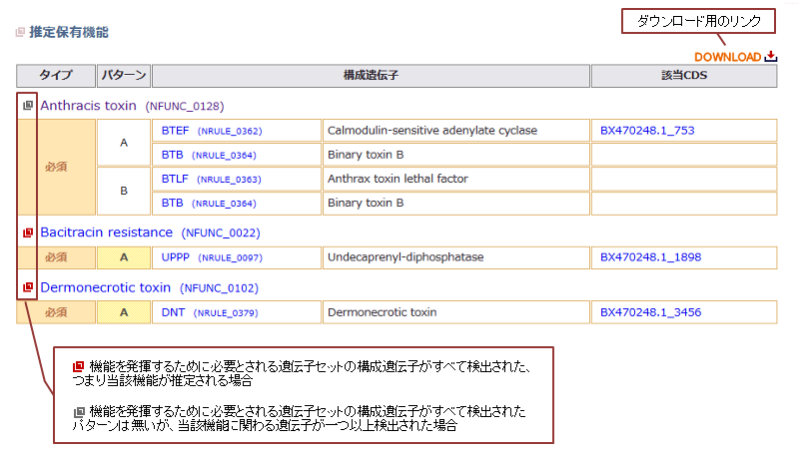Open the UPPP gene link

pos(177,257)
